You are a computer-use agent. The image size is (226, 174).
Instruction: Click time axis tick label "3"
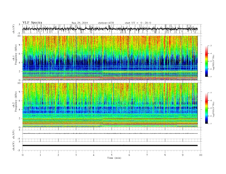click(76, 155)
